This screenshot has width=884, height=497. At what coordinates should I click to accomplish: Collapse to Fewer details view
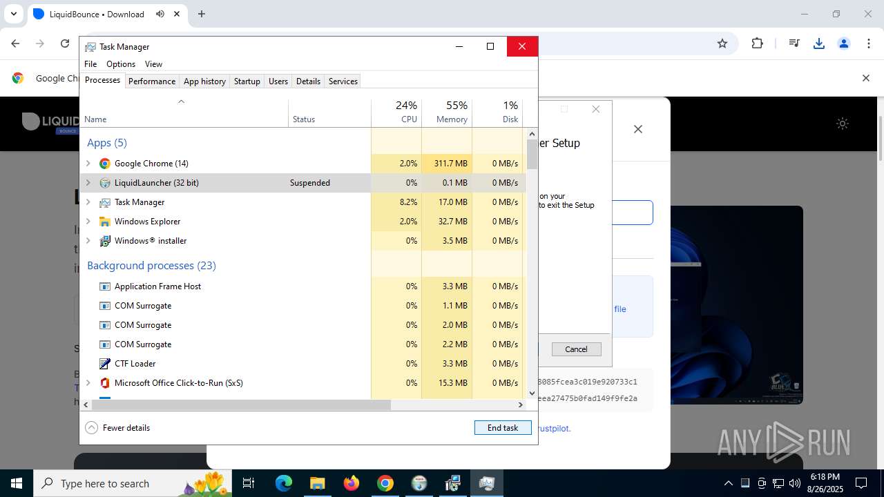tap(117, 428)
